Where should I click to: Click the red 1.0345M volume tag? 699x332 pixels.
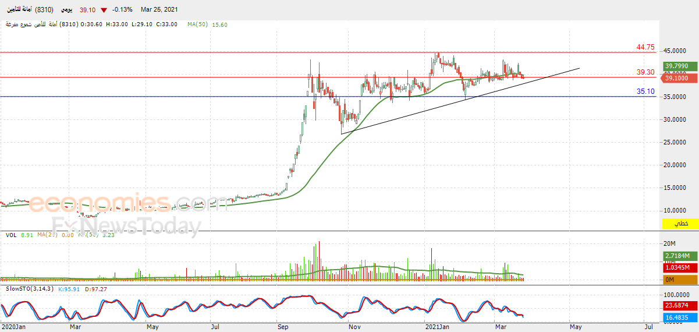680,267
